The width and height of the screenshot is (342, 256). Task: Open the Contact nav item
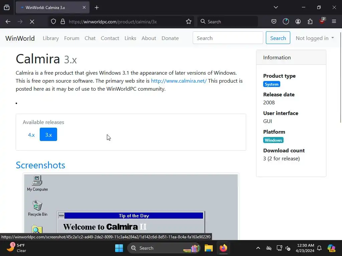[x=110, y=38]
